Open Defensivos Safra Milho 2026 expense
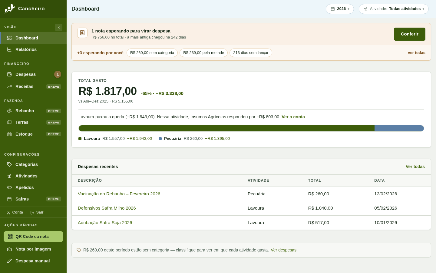Image resolution: width=436 pixels, height=273 pixels. [x=107, y=208]
